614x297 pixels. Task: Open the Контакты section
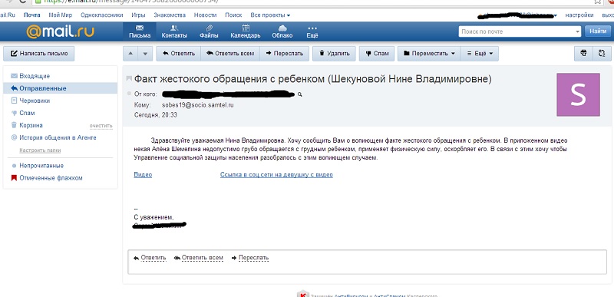point(174,31)
